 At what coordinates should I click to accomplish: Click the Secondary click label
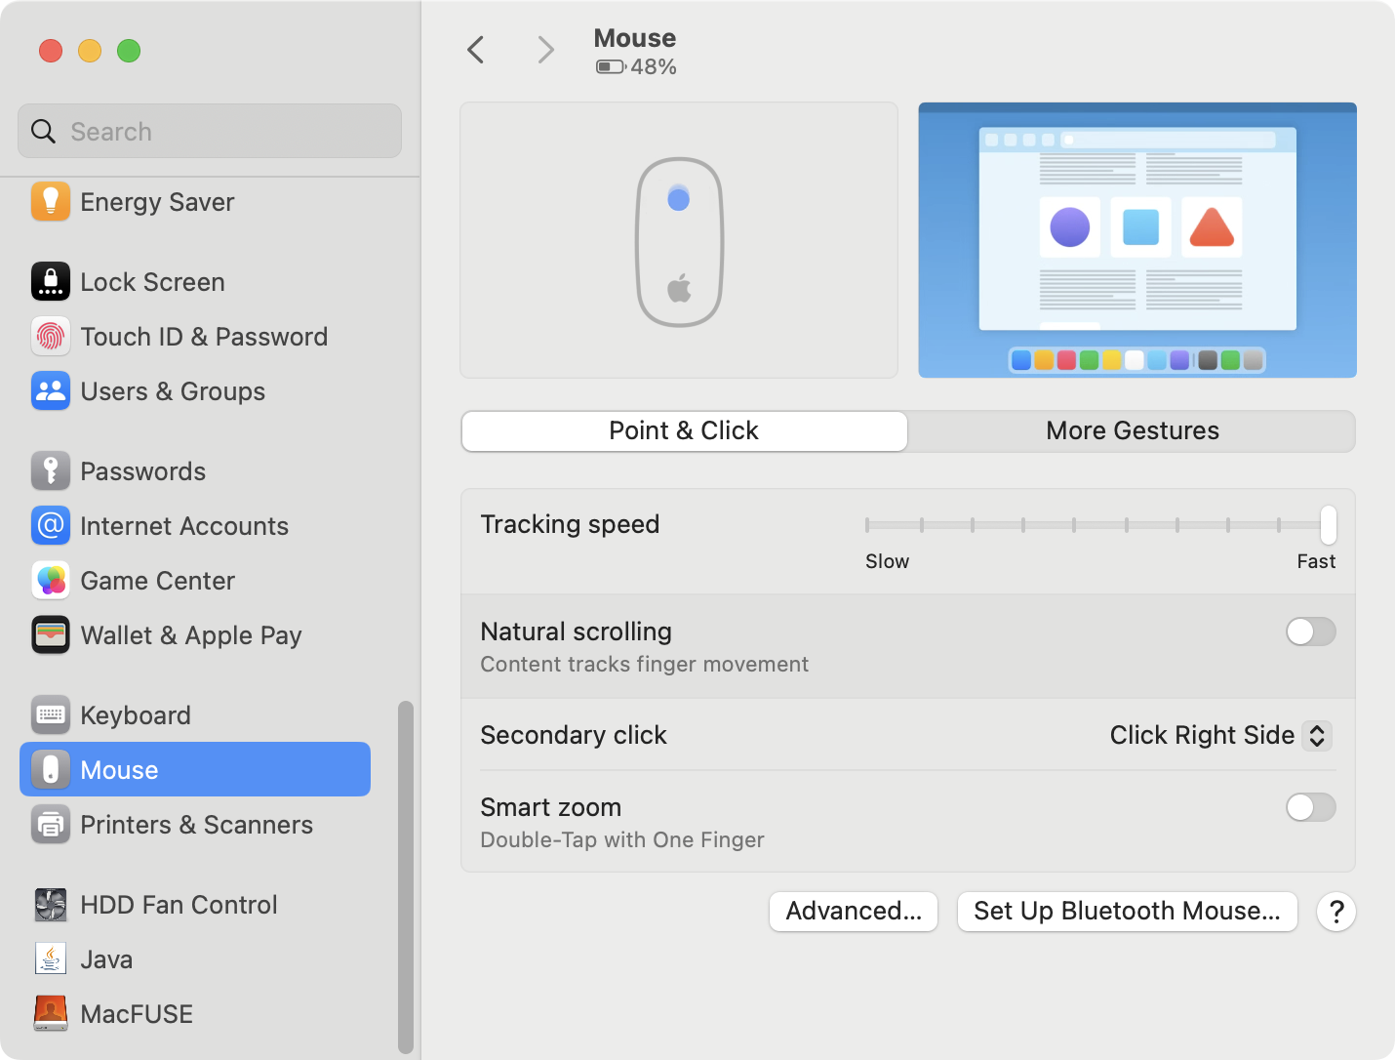tap(574, 735)
